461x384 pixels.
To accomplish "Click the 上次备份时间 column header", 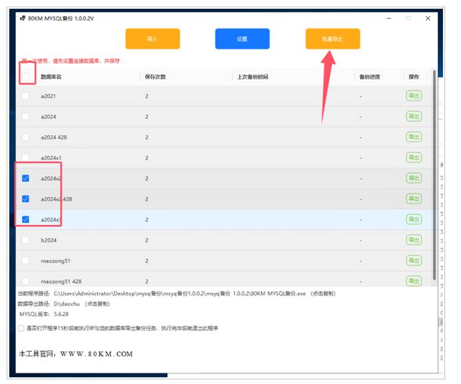I will click(253, 77).
